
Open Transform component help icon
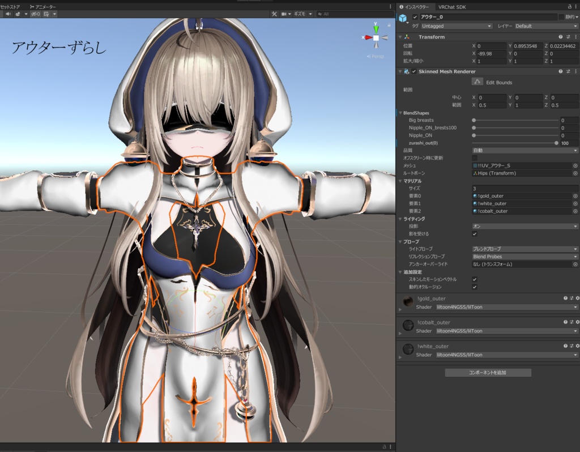560,37
